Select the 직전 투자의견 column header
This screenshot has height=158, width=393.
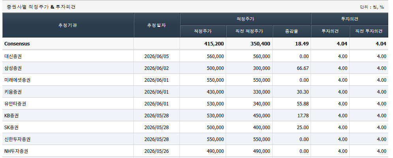pyautogui.click(x=369, y=31)
